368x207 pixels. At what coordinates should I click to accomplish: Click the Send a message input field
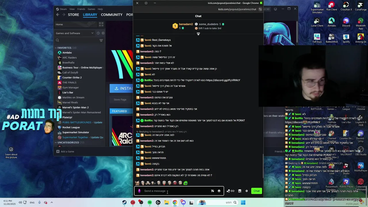click(179, 191)
